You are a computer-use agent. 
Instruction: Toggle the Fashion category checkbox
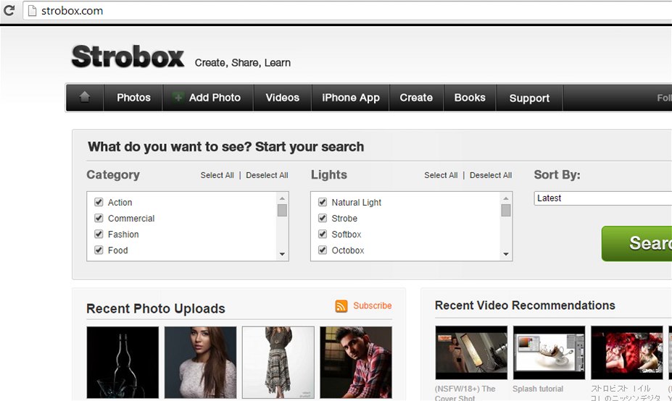click(x=99, y=235)
